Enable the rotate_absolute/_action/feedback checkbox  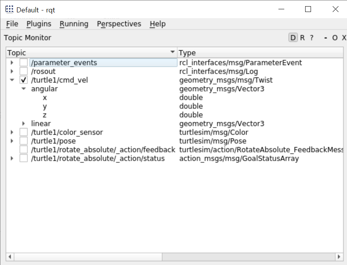(24, 150)
